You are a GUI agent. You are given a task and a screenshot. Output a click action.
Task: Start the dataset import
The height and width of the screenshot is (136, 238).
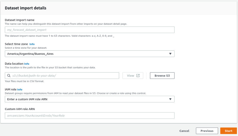tap(228, 131)
